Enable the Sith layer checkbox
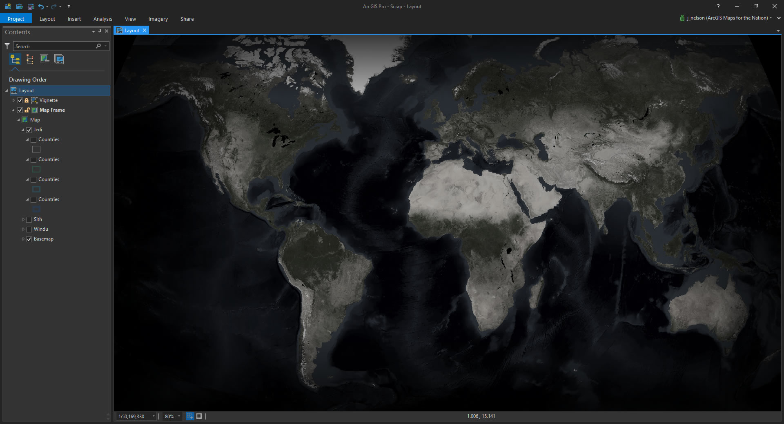 (29, 219)
